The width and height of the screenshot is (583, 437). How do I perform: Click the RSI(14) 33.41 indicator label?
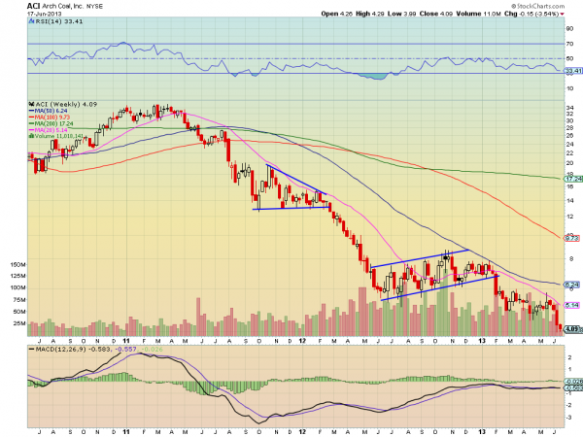[x=56, y=21]
